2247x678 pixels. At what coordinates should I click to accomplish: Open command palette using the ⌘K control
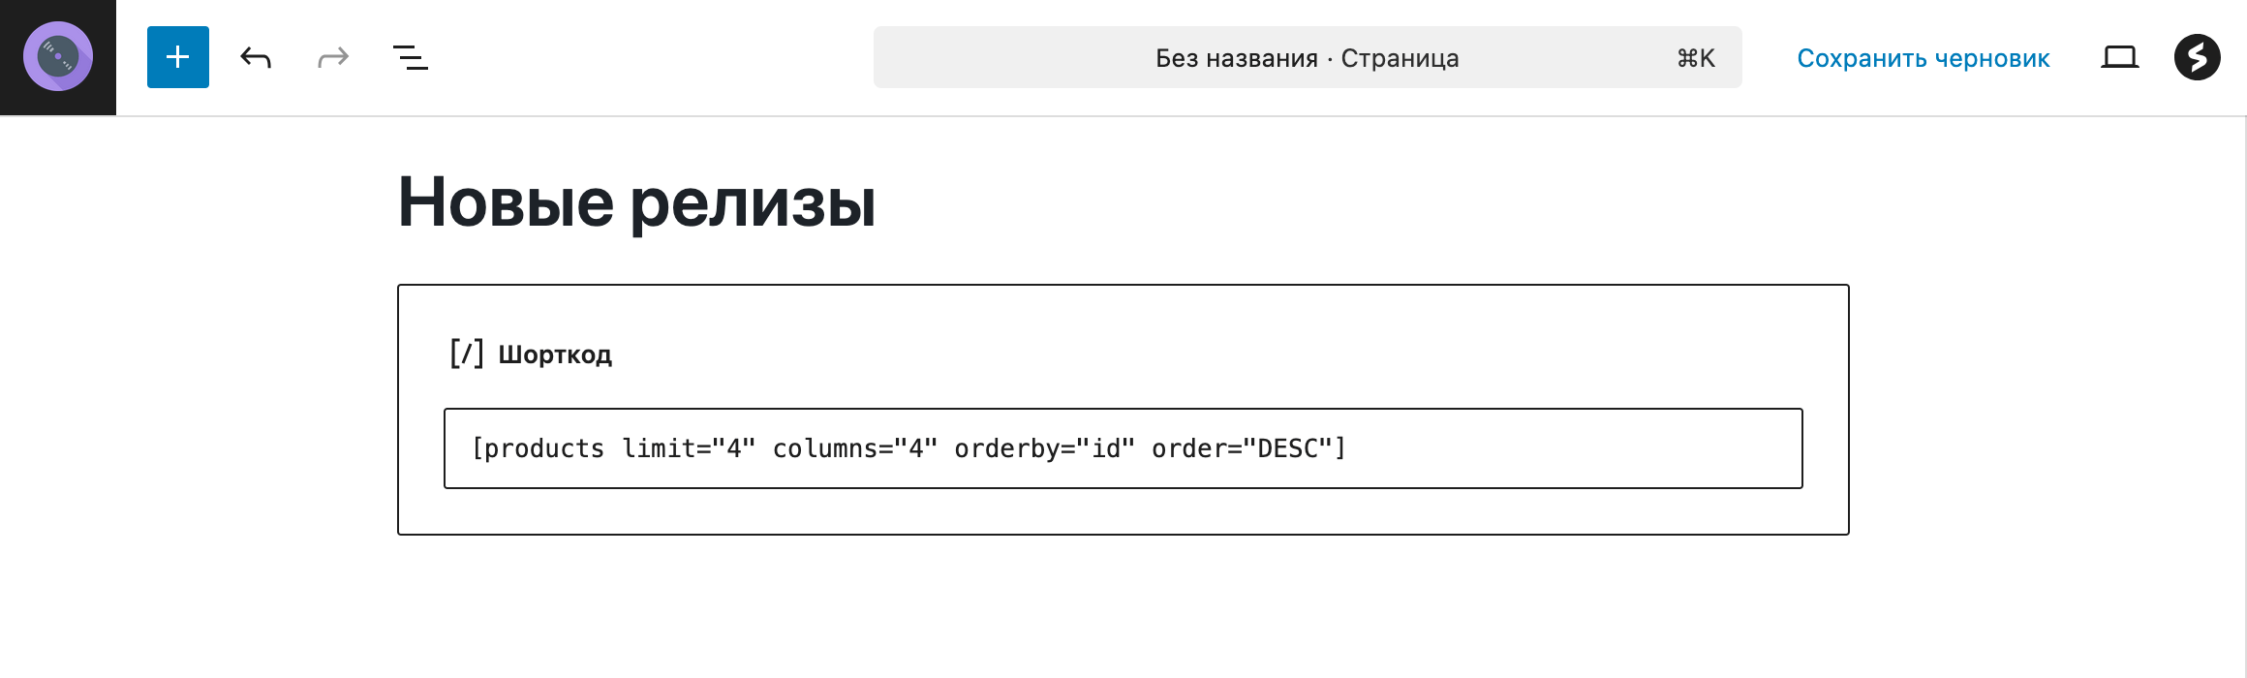point(1695,57)
